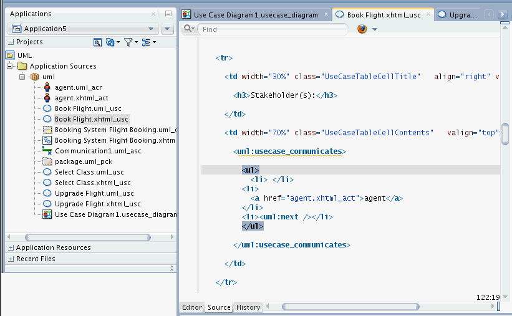The width and height of the screenshot is (512, 316).
Task: Open the History tab
Action: 248,307
